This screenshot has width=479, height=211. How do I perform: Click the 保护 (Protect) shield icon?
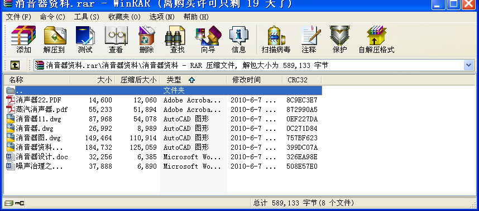[x=339, y=40]
